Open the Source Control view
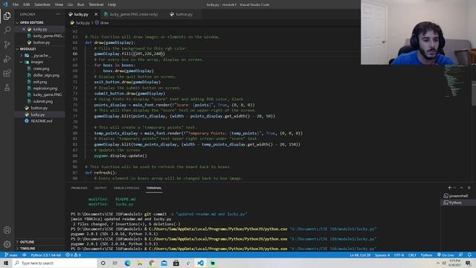 point(7,45)
